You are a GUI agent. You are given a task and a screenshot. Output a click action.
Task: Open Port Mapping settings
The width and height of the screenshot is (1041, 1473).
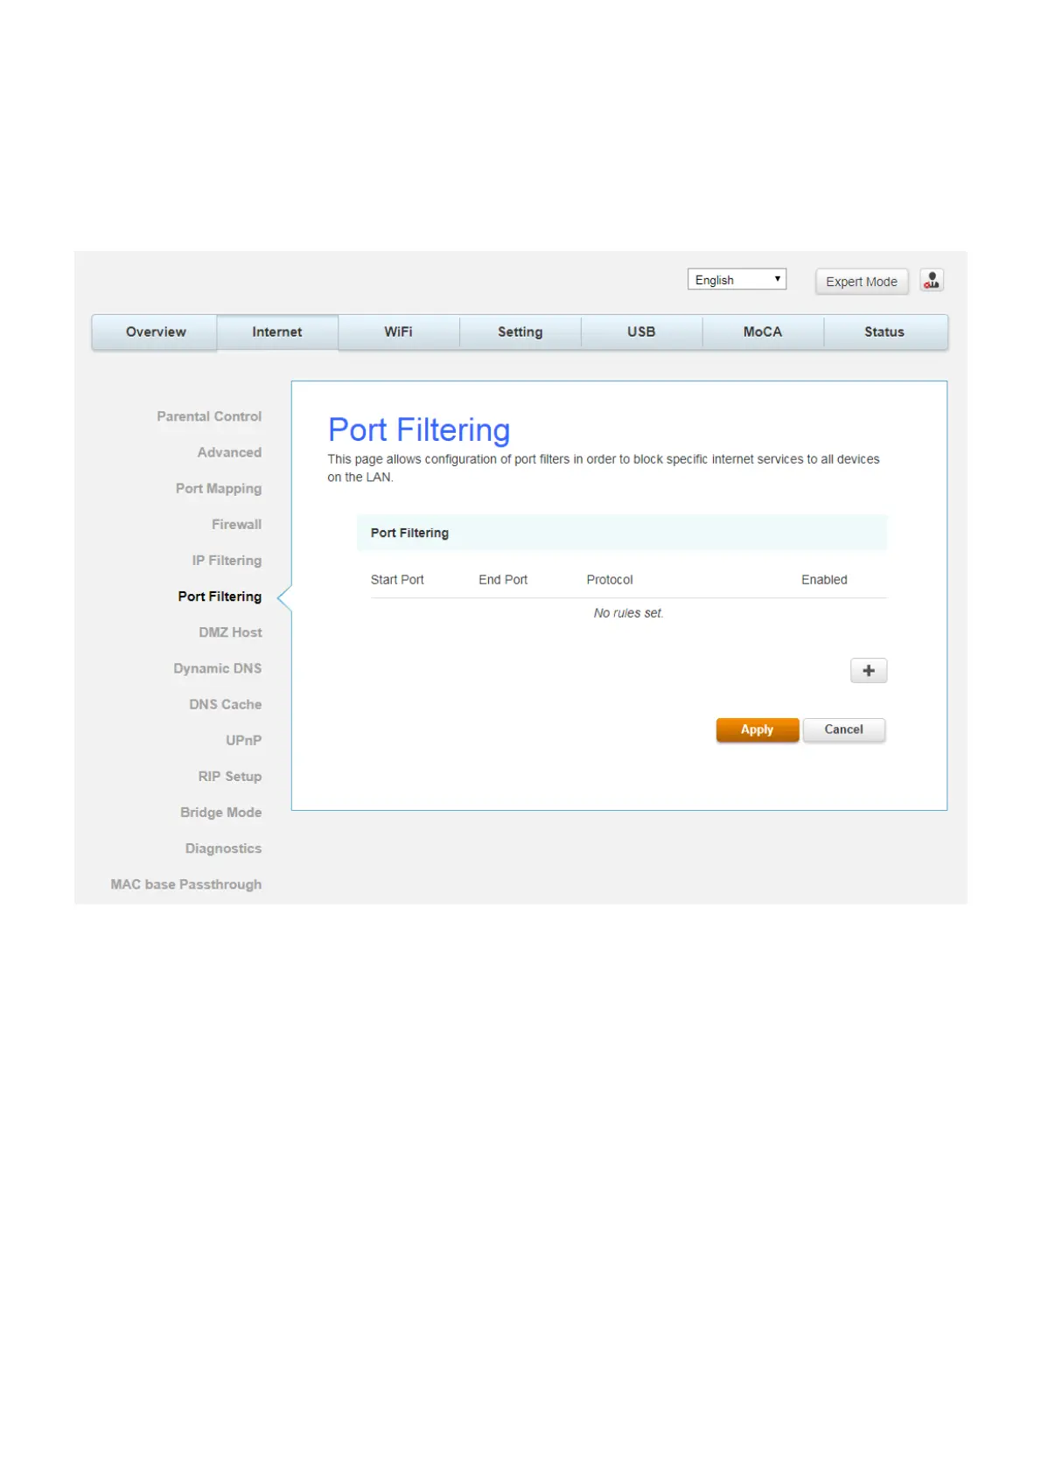pos(219,488)
